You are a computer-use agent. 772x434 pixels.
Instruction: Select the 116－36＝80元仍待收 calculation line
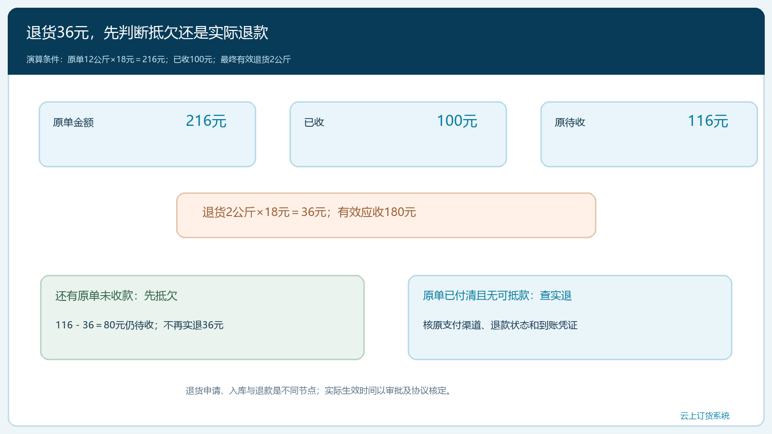click(x=105, y=325)
